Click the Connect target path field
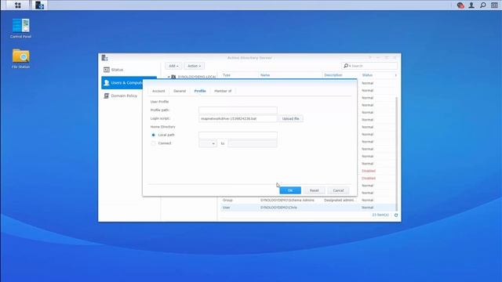The image size is (502, 282). (253, 143)
